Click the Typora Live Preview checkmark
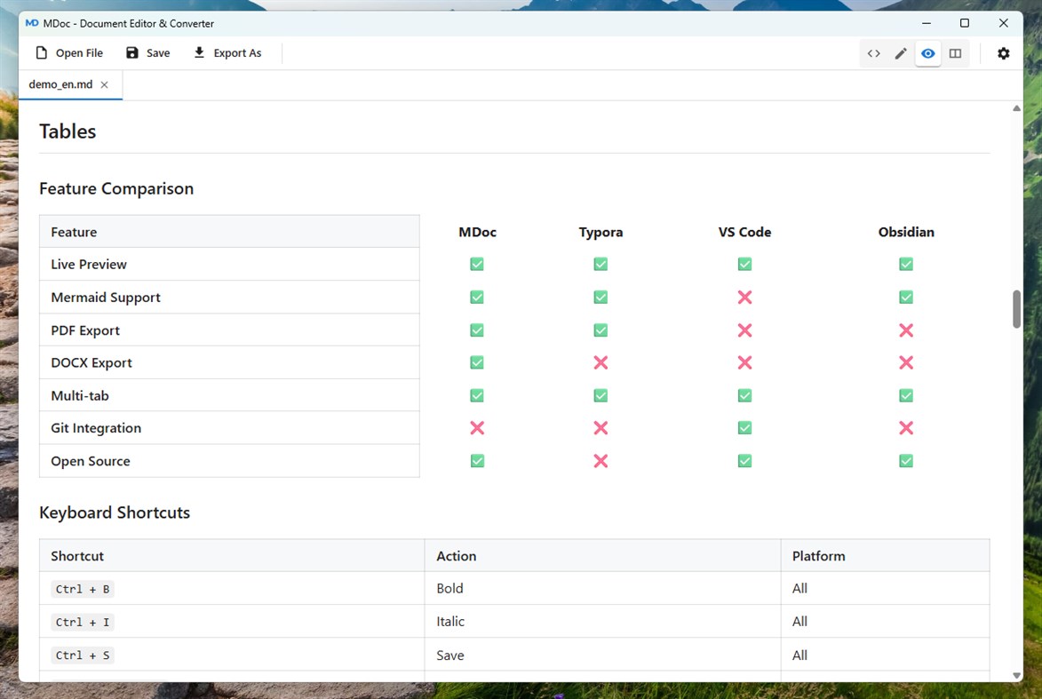This screenshot has width=1042, height=699. point(601,265)
